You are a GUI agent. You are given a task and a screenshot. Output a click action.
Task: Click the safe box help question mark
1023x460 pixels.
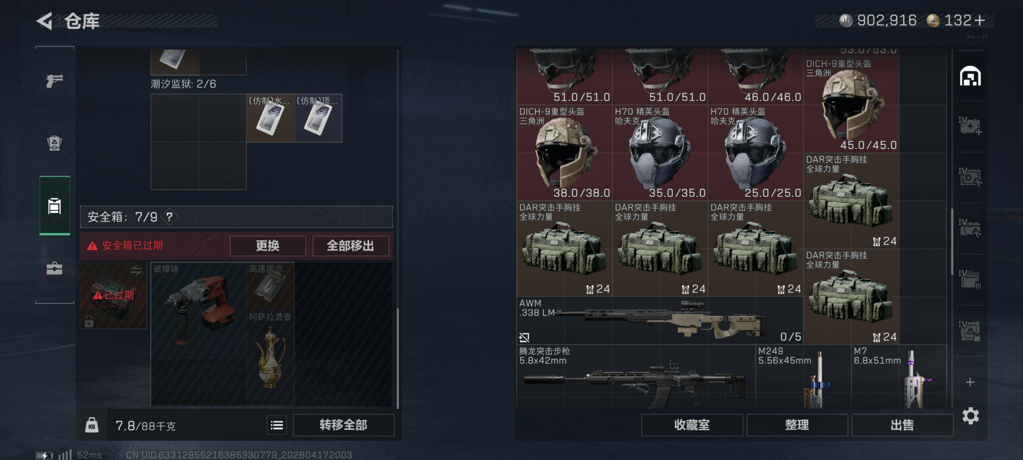170,217
